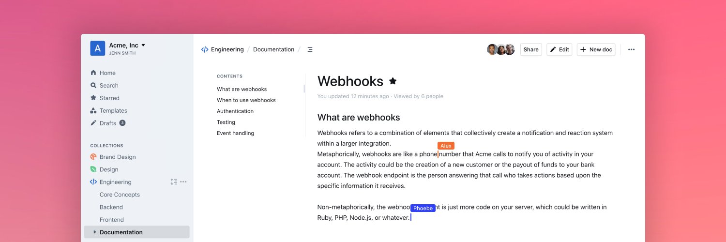
Task: Jump to Authentication in contents
Action: [235, 111]
